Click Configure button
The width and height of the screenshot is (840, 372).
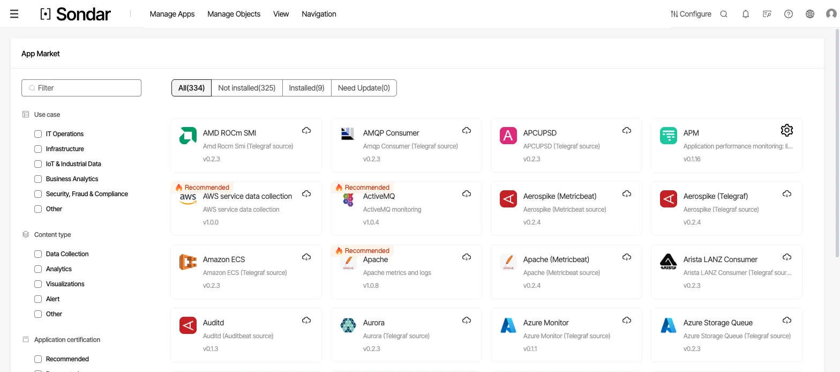[691, 14]
